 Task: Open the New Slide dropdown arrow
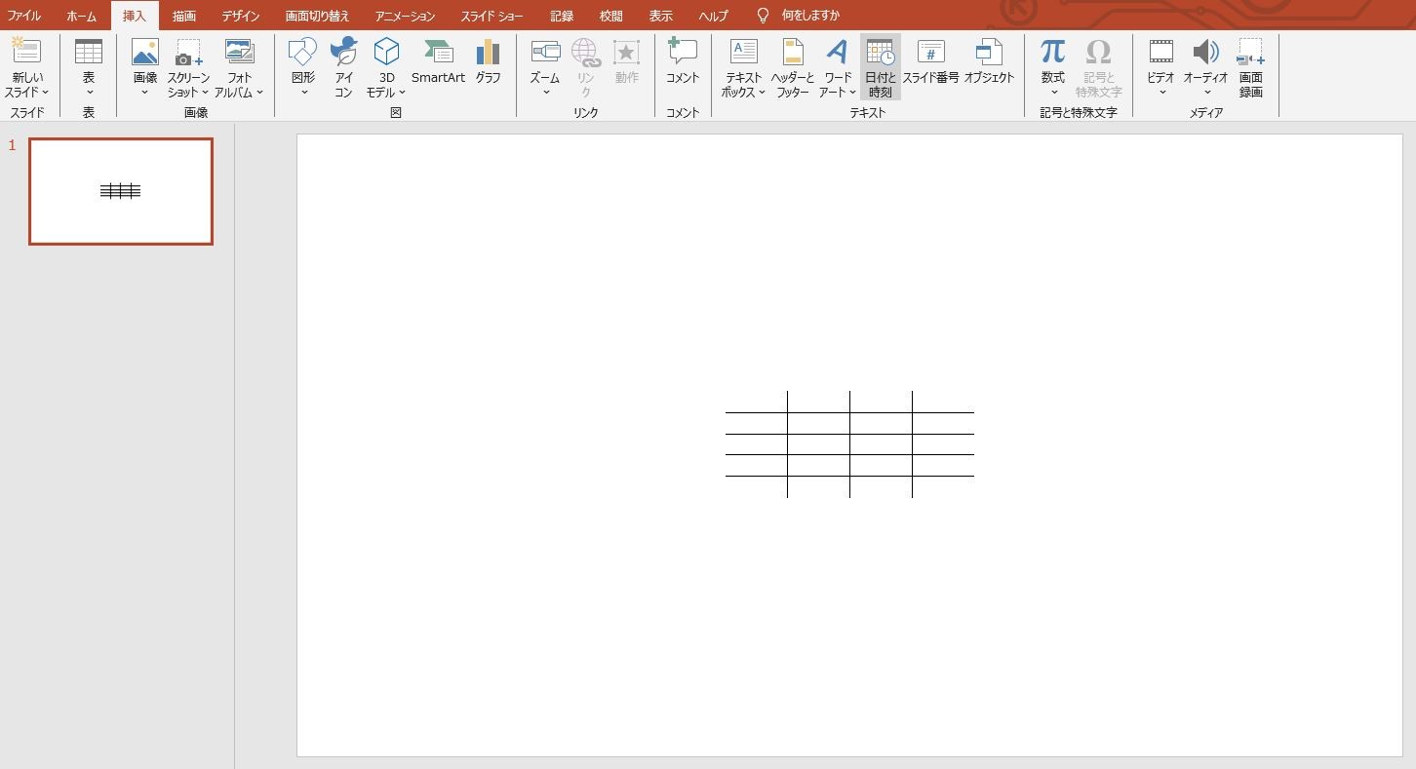point(45,93)
